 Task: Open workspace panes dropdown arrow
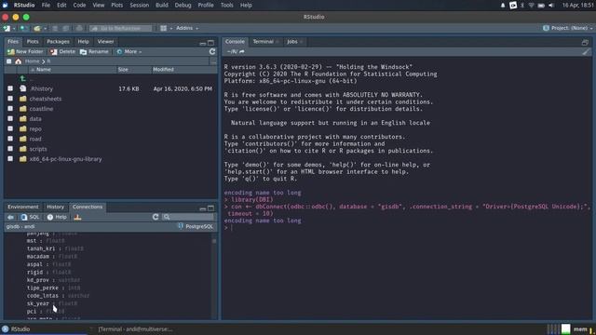(171, 29)
